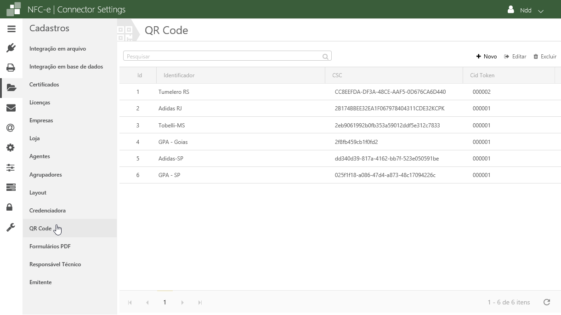This screenshot has height=315, width=561.
Task: Click the padlock security icon
Action: coord(10,207)
